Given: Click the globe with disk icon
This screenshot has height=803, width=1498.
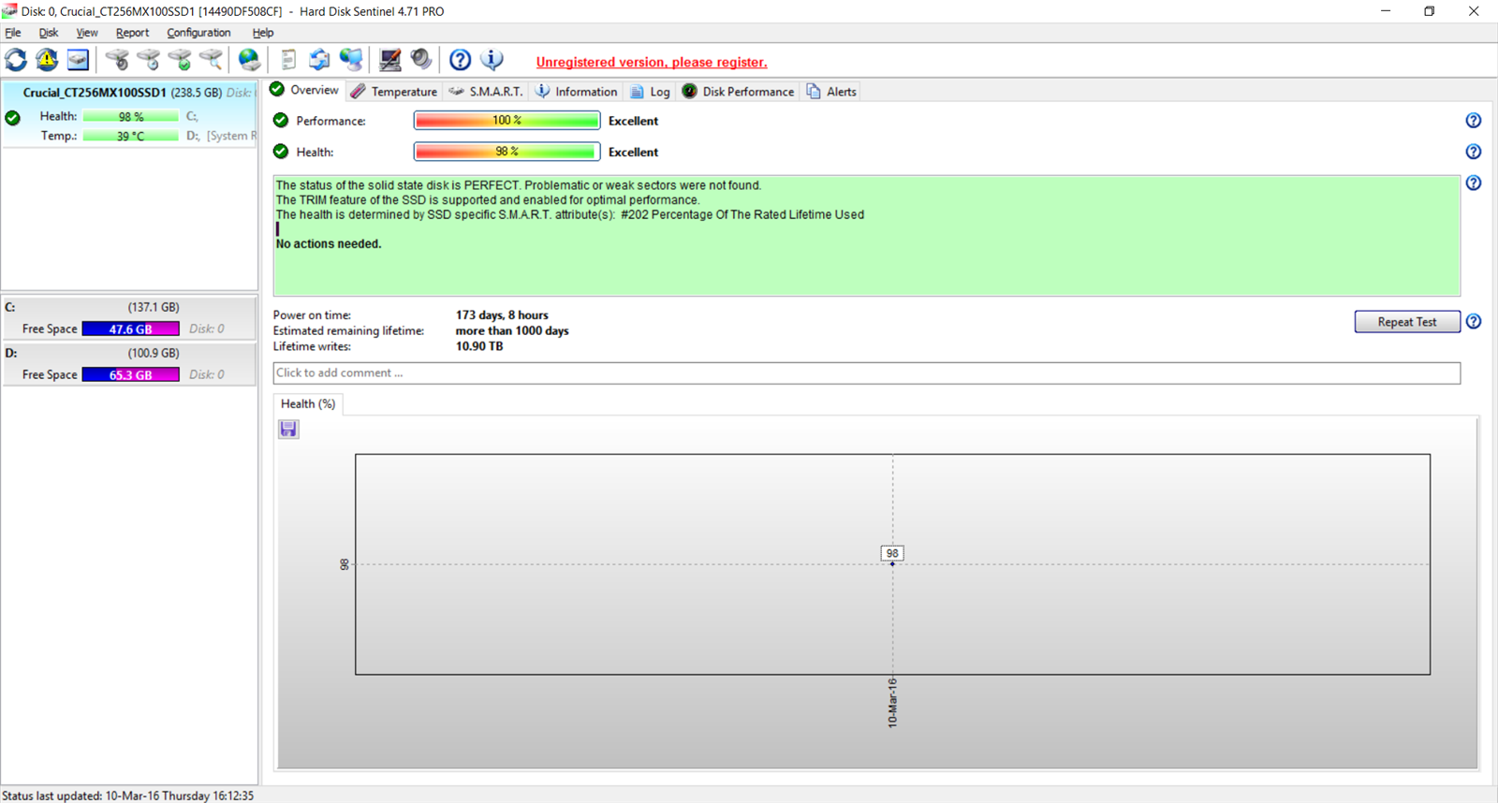Looking at the screenshot, I should 249,60.
